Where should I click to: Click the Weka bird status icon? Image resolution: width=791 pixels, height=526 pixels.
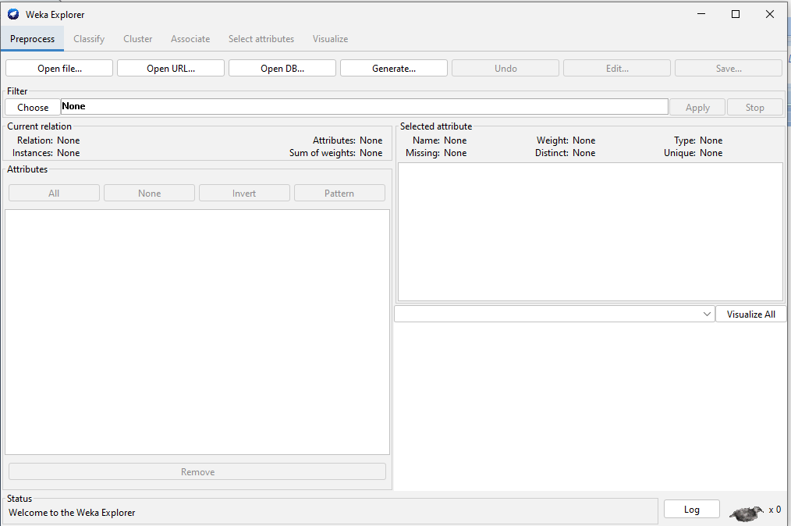coord(747,514)
